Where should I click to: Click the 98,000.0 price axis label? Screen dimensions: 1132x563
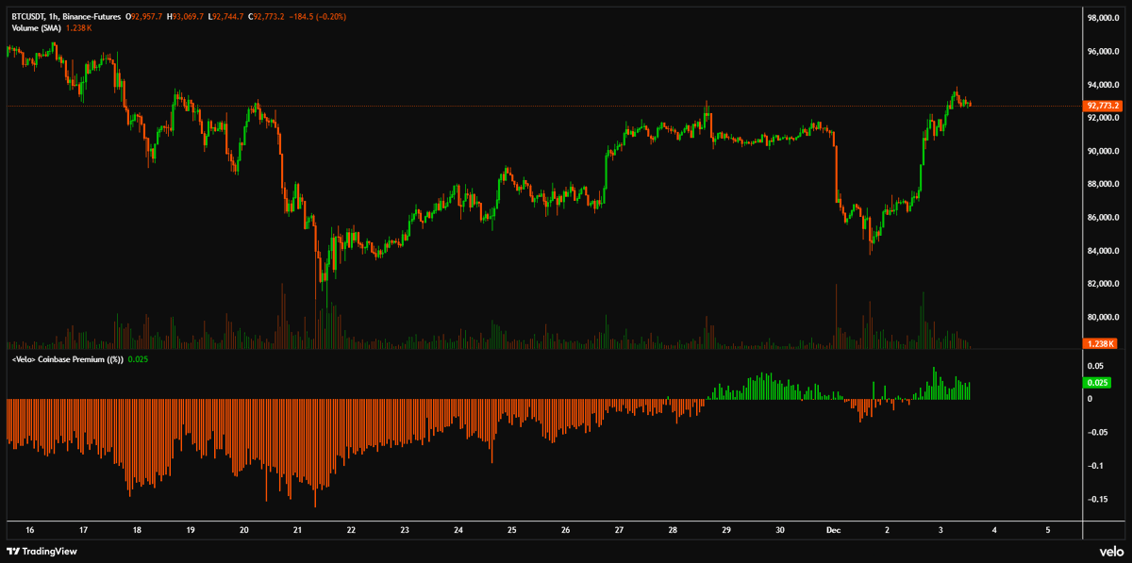pyautogui.click(x=1105, y=18)
